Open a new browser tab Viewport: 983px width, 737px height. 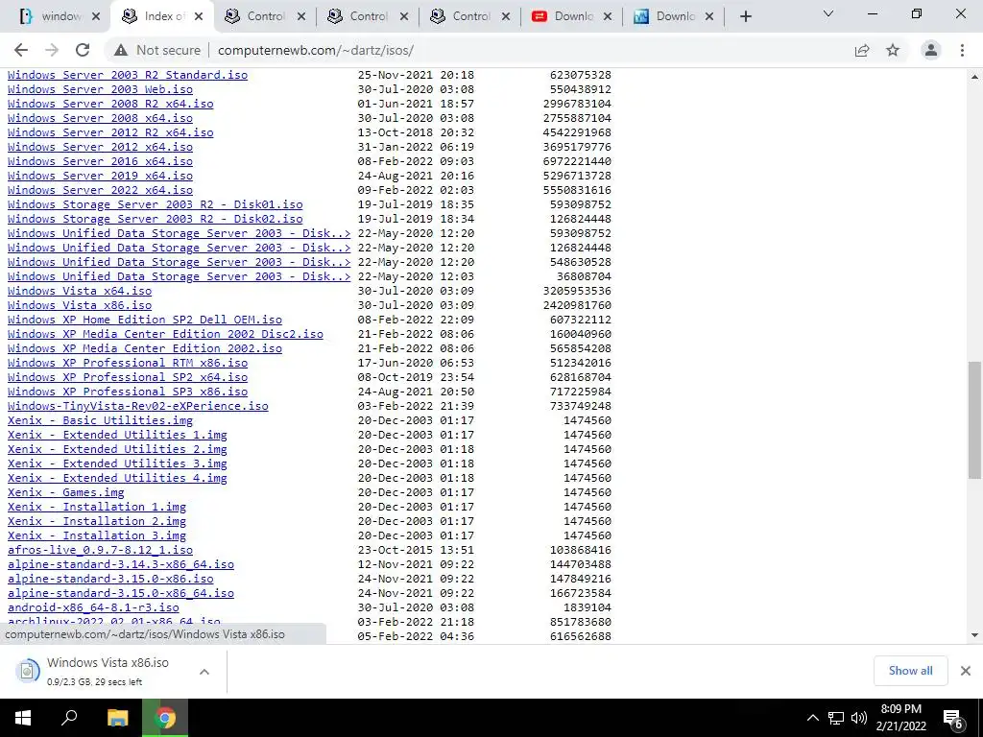click(x=745, y=17)
